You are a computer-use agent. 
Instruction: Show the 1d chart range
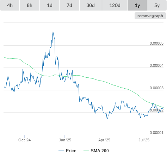pyautogui.click(x=50, y=5)
